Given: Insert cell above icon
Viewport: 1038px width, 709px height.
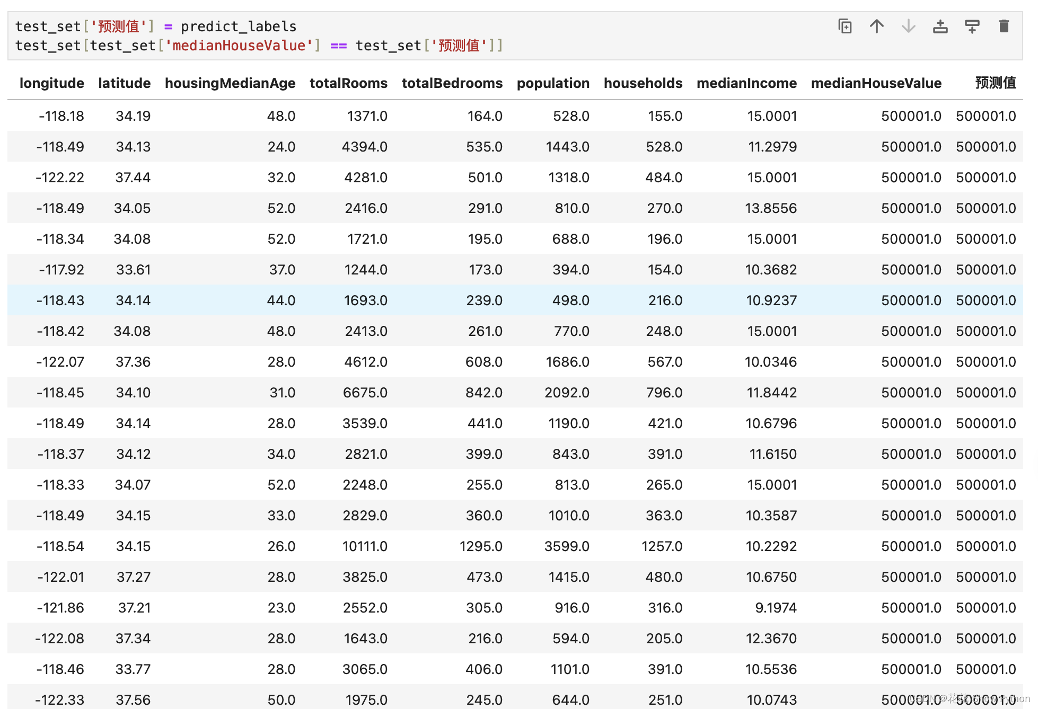Looking at the screenshot, I should (x=940, y=26).
